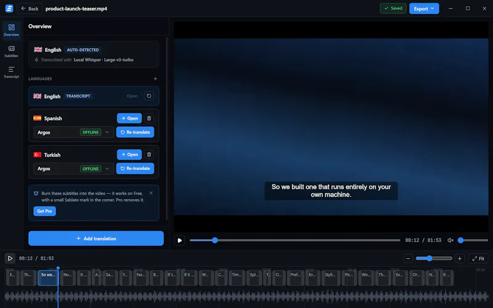Click the Local Whisper Large-v3-turbo model text
Viewport: 493px width, 308px height.
(104, 60)
